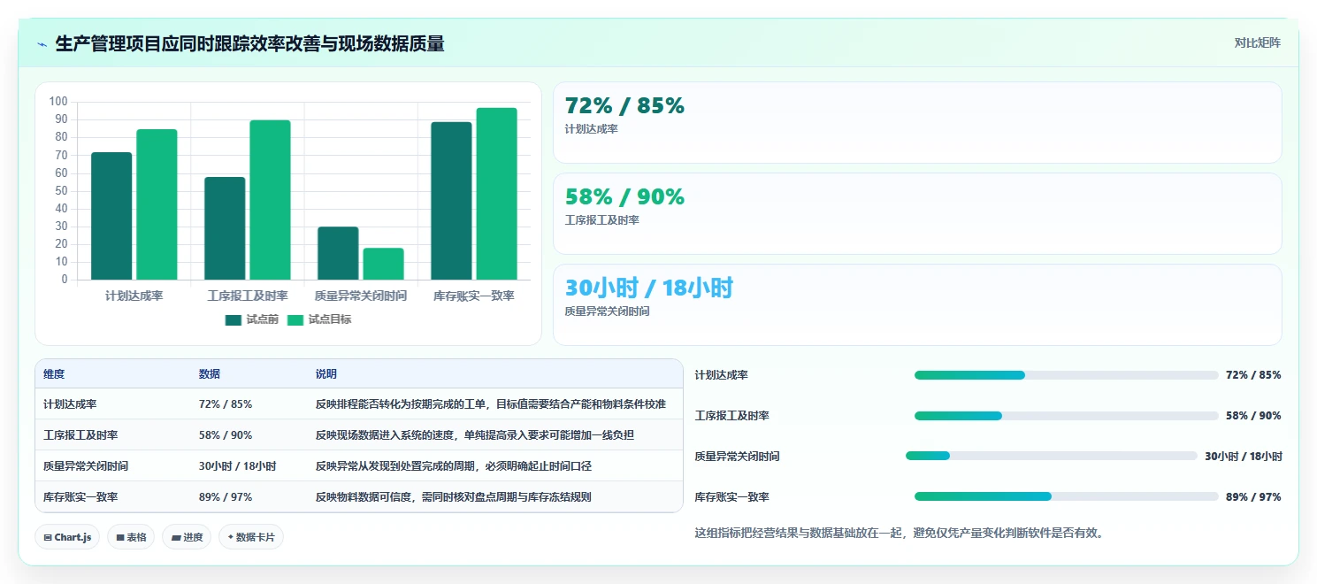Click the lightning icon beside the title
This screenshot has width=1317, height=584.
point(42,44)
